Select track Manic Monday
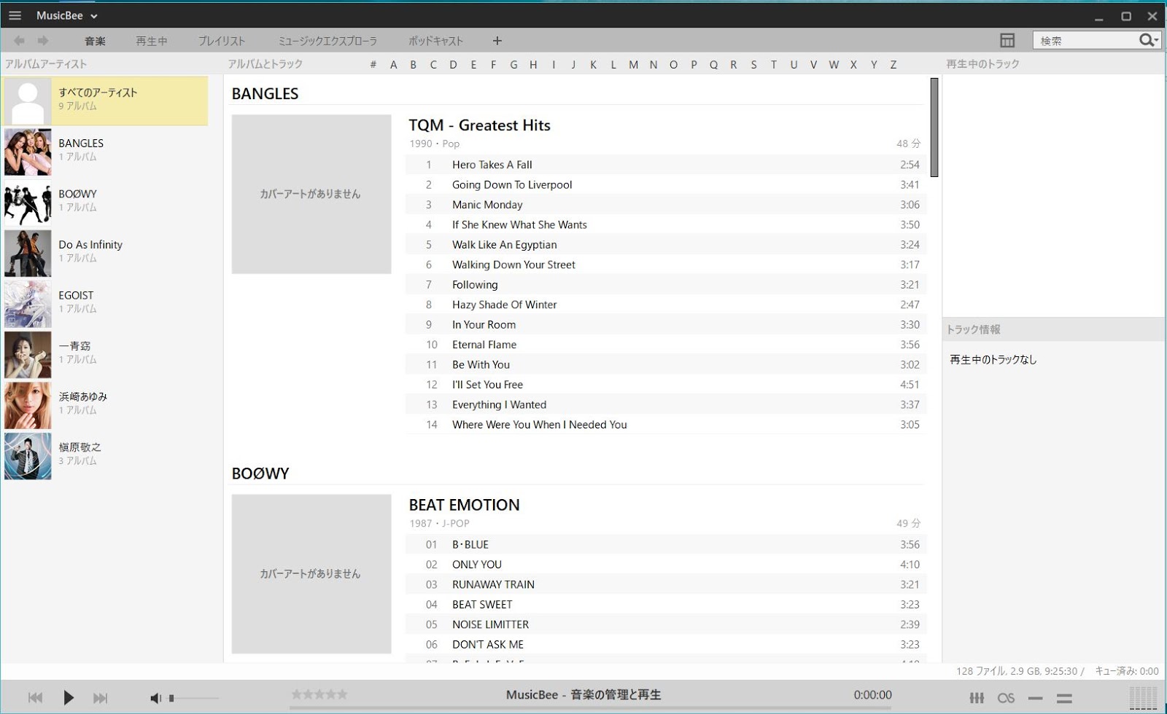This screenshot has width=1167, height=714. 666,205
